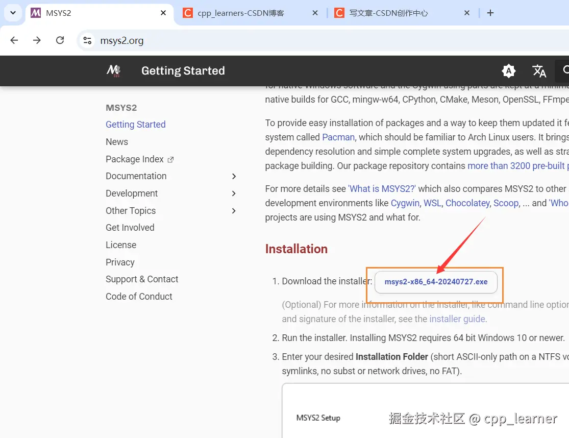This screenshot has height=438, width=569.
Task: Open the language translation selector icon
Action: point(539,71)
